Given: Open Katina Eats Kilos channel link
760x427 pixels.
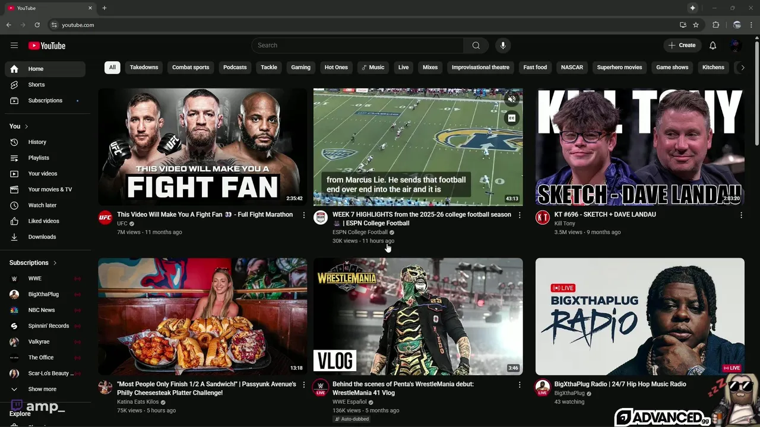Looking at the screenshot, I should coord(138,402).
